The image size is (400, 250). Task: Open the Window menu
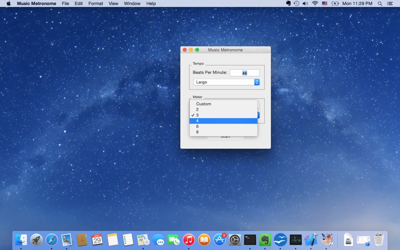(x=132, y=3)
